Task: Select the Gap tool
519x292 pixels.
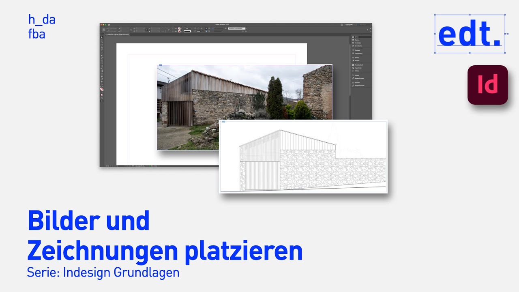Action: point(102,45)
